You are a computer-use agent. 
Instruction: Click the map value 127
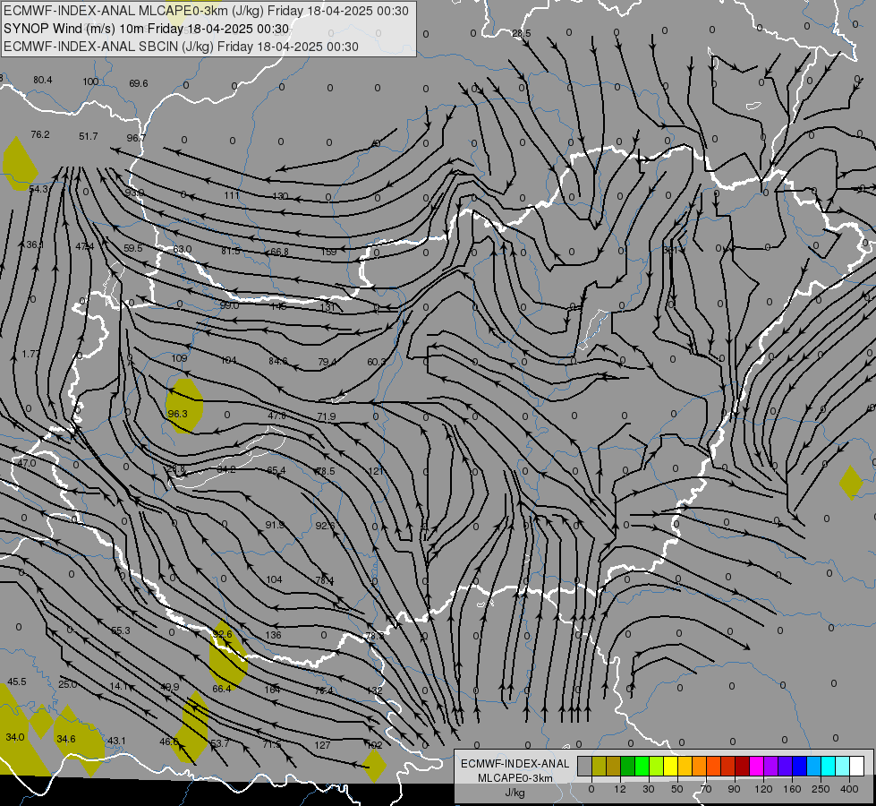[322, 745]
